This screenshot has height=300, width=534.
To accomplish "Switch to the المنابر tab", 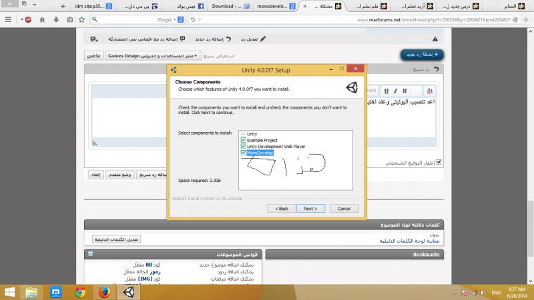I will point(514,6).
